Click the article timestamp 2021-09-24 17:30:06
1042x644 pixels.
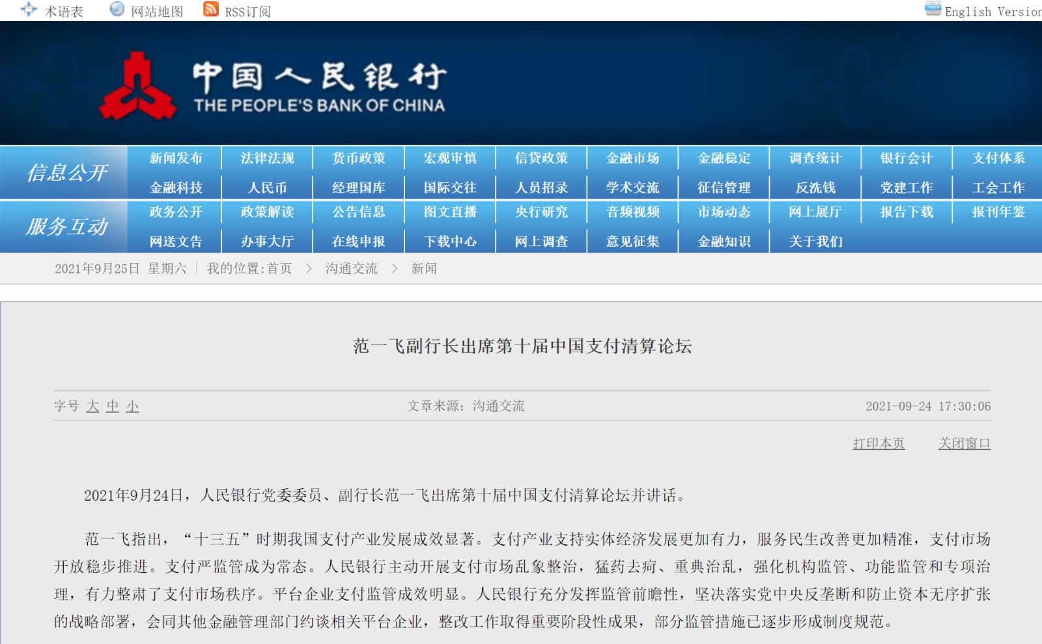pos(928,406)
